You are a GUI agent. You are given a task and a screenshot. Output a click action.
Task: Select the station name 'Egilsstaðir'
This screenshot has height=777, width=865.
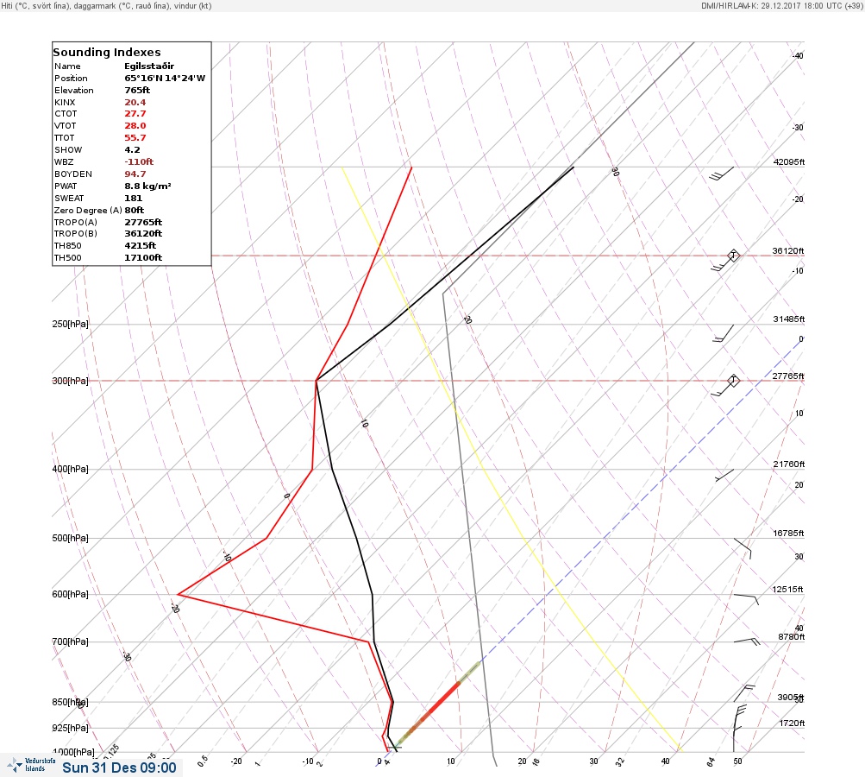coord(149,66)
